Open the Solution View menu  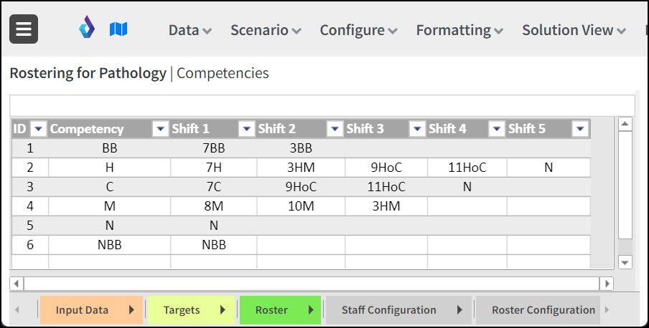click(574, 30)
